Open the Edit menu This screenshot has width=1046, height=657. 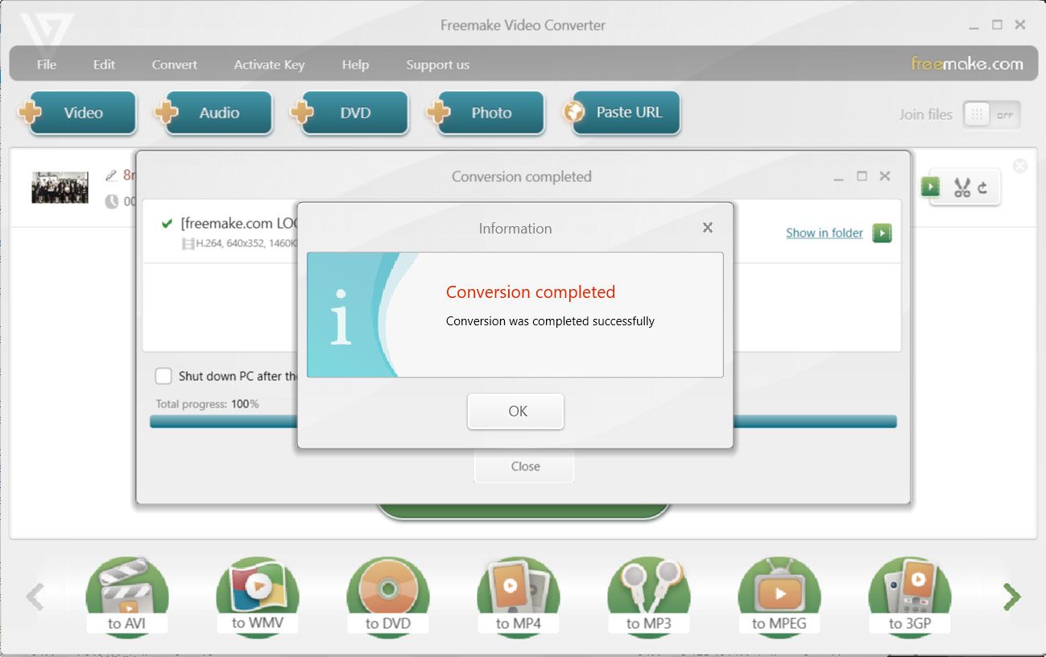point(104,64)
